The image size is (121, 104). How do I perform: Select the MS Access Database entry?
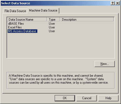[22, 31]
